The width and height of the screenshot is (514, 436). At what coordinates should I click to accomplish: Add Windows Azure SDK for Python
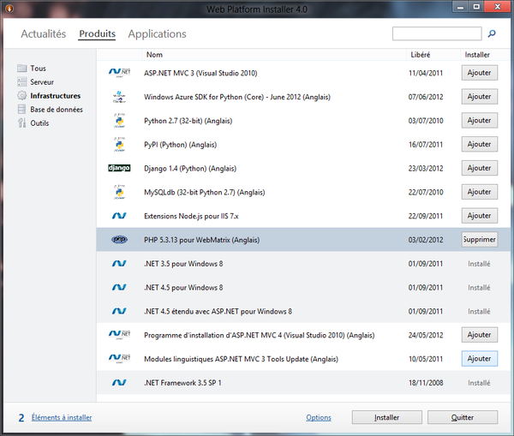click(x=480, y=97)
